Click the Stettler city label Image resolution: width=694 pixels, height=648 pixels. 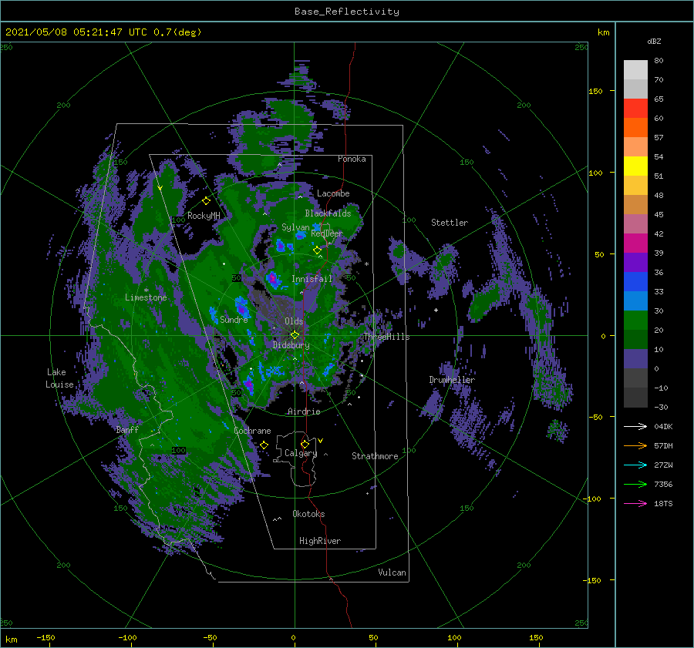[450, 223]
